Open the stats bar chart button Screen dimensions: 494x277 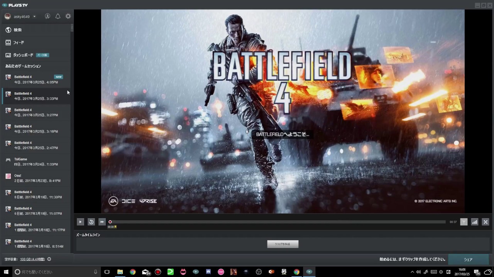click(x=475, y=222)
